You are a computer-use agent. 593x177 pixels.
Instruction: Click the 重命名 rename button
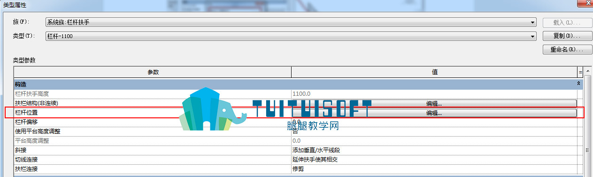[563, 49]
